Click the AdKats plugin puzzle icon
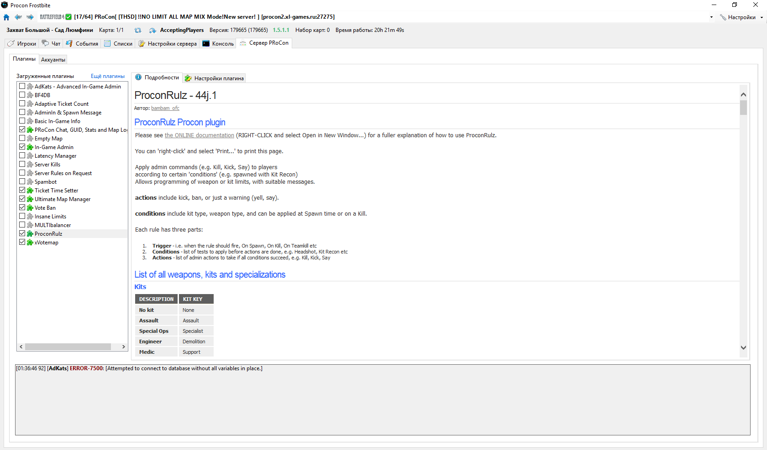The width and height of the screenshot is (767, 450). tap(30, 87)
